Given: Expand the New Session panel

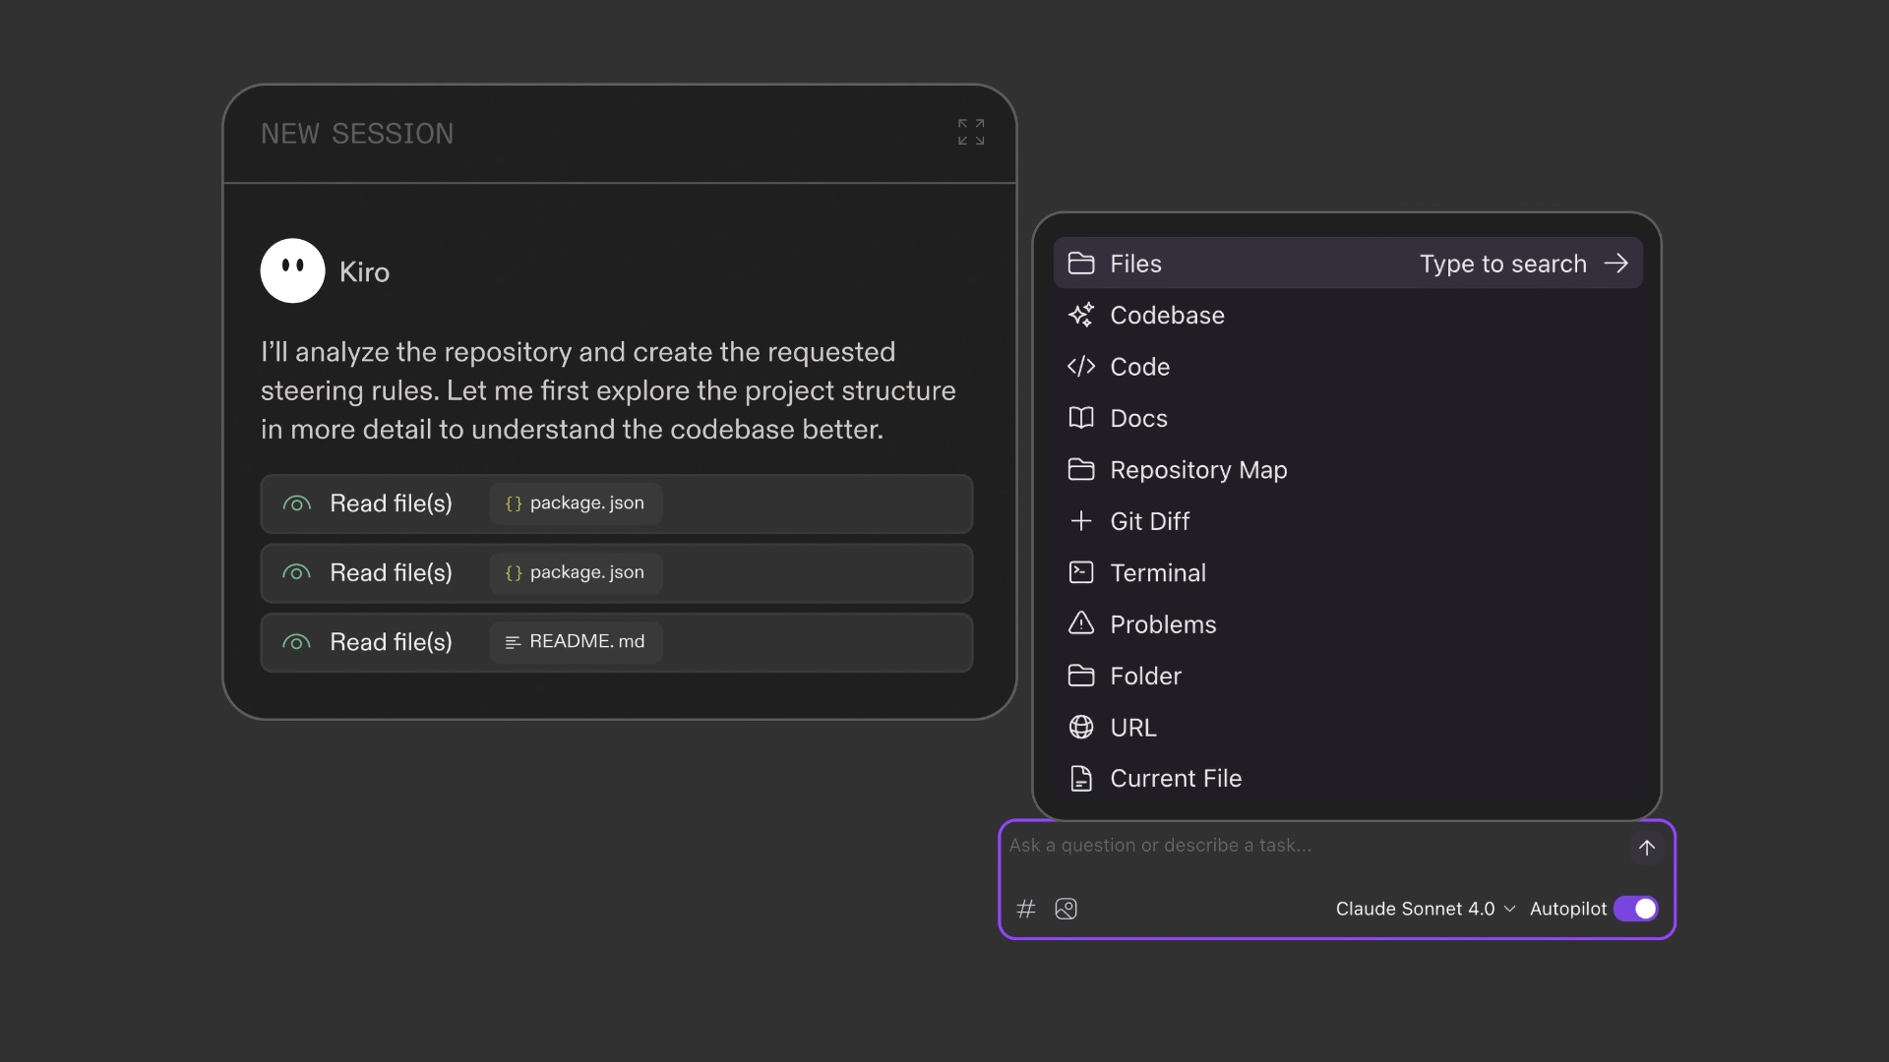Looking at the screenshot, I should (x=970, y=132).
